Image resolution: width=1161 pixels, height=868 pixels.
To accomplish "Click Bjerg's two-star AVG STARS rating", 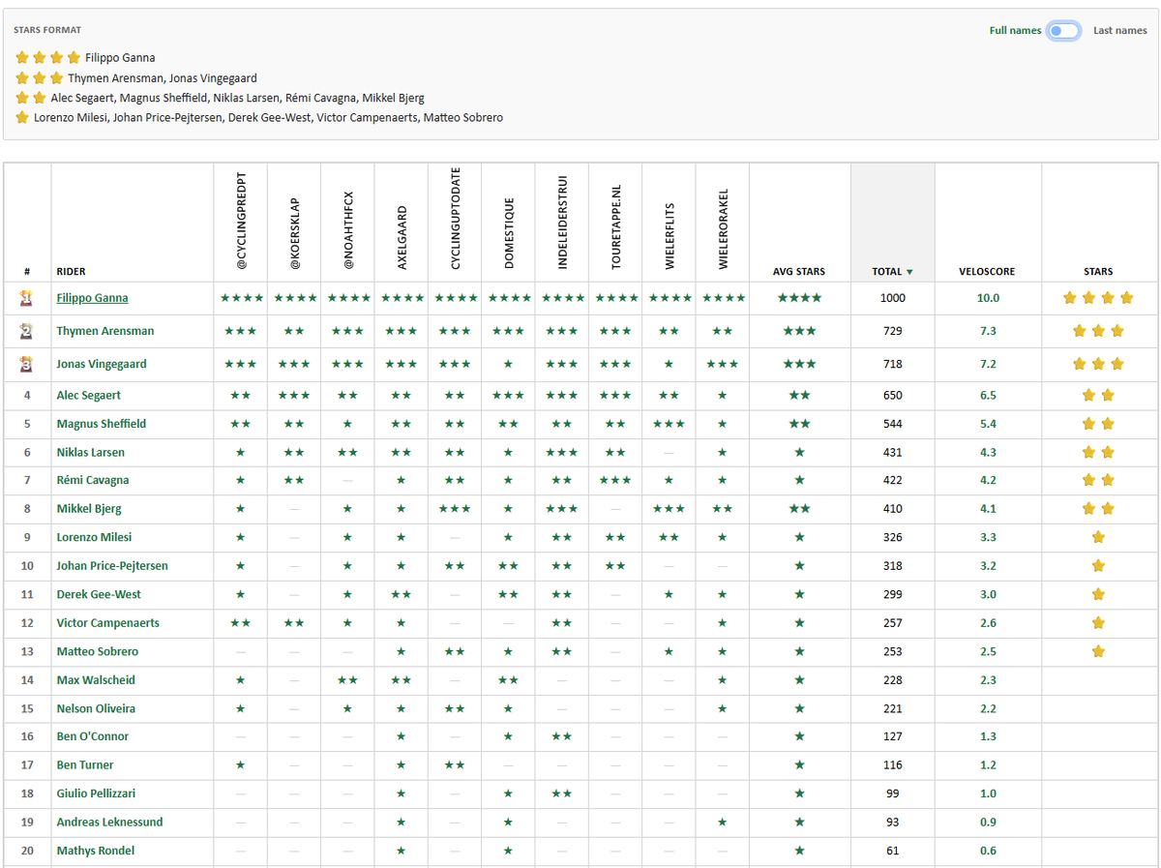I will 799,509.
